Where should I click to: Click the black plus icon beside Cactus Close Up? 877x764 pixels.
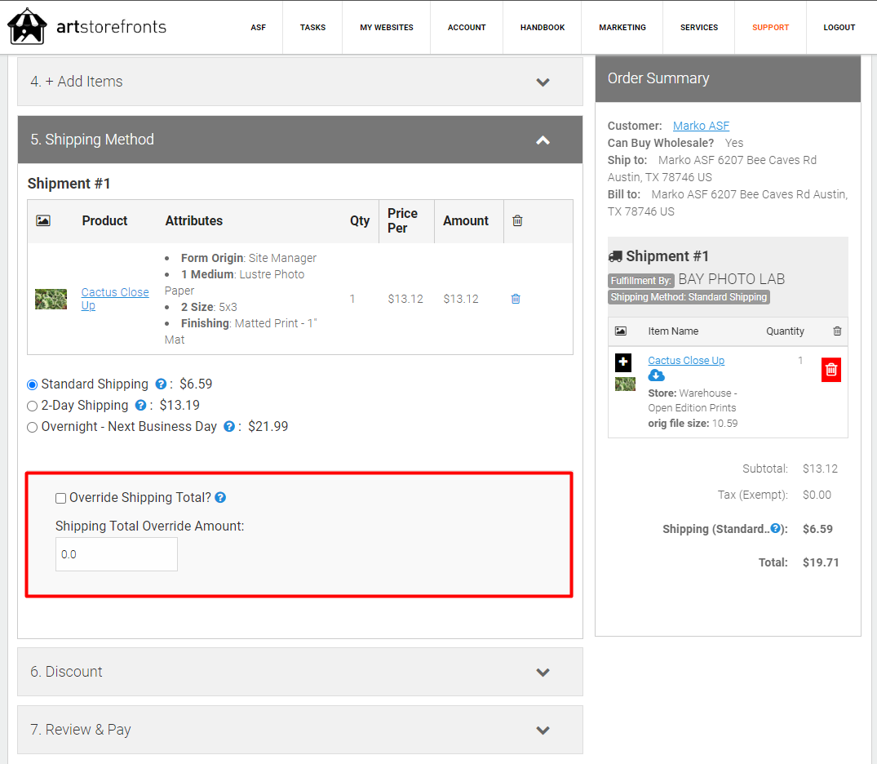click(x=623, y=362)
